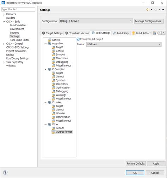Click icon beside Reports entry
This screenshot has width=167, height=178.
(x=54, y=128)
